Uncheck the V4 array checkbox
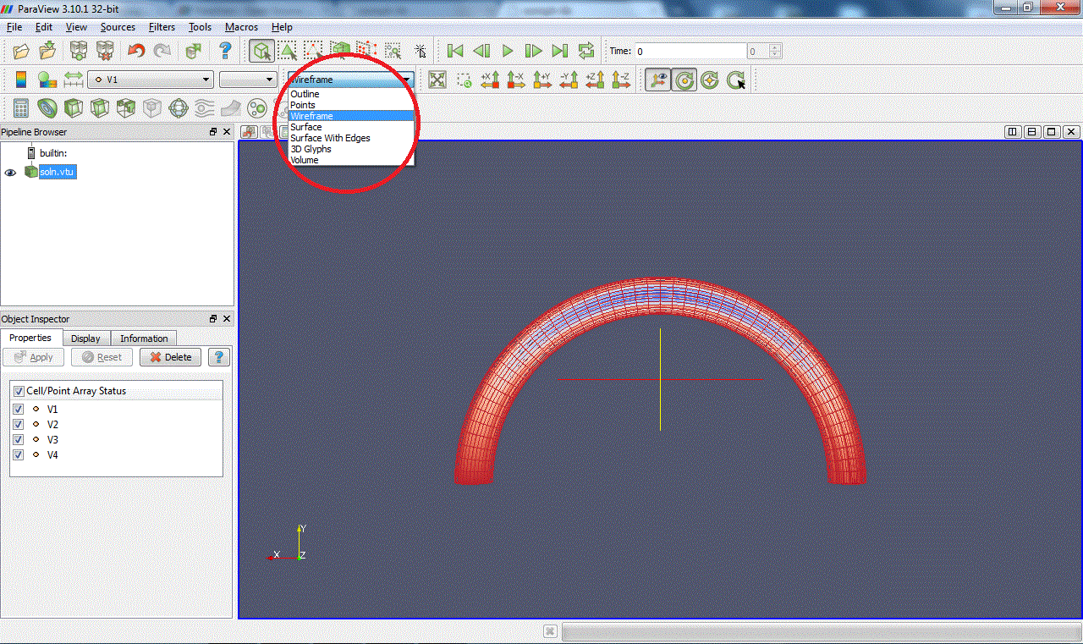 point(19,455)
